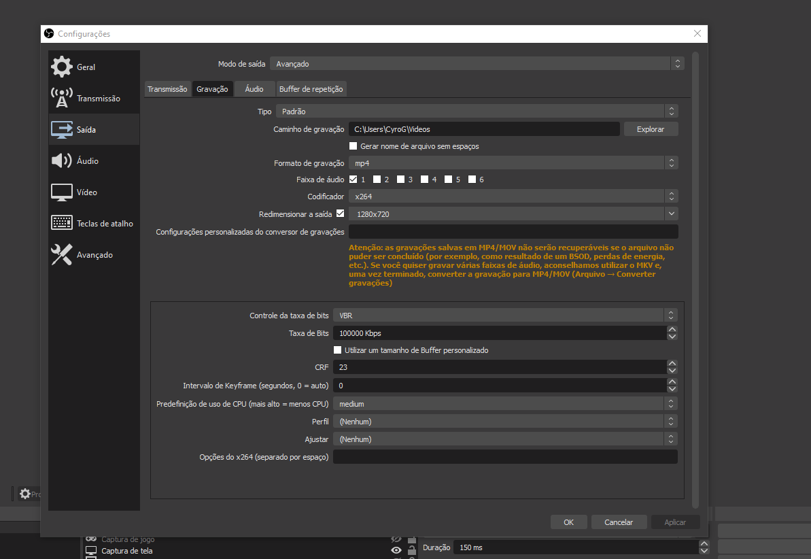Switch to the Áudio output tab
811x559 pixels.
(254, 89)
